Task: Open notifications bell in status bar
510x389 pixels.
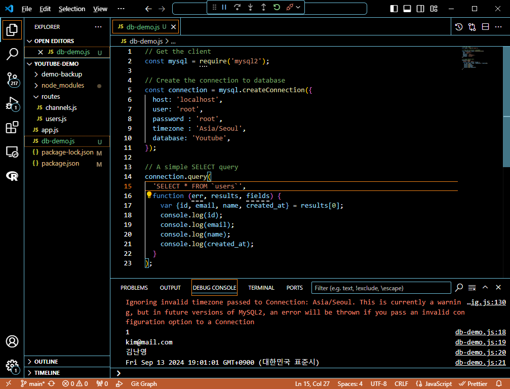Action: point(499,384)
